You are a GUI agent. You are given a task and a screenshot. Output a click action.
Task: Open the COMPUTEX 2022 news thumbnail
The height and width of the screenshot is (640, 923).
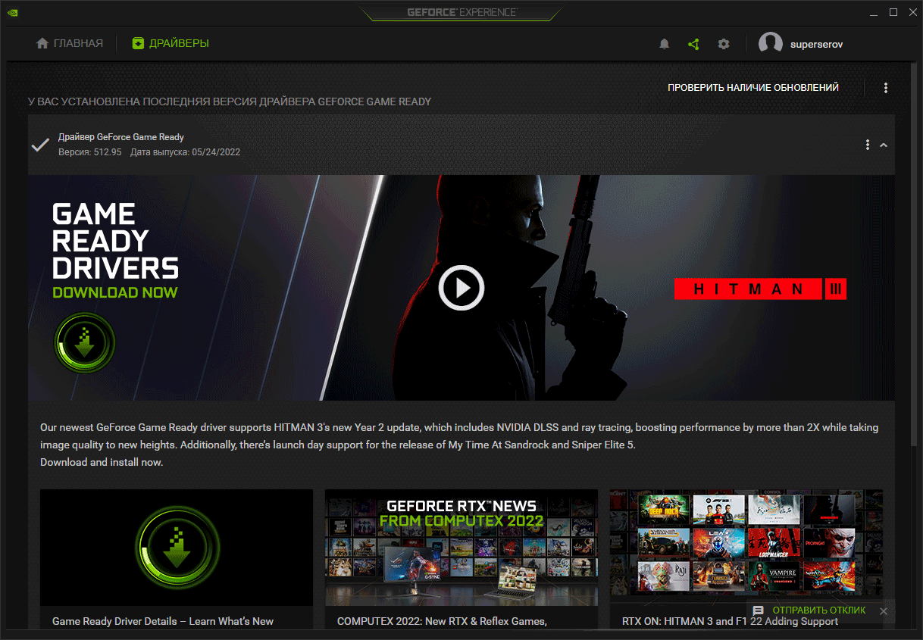tap(461, 547)
